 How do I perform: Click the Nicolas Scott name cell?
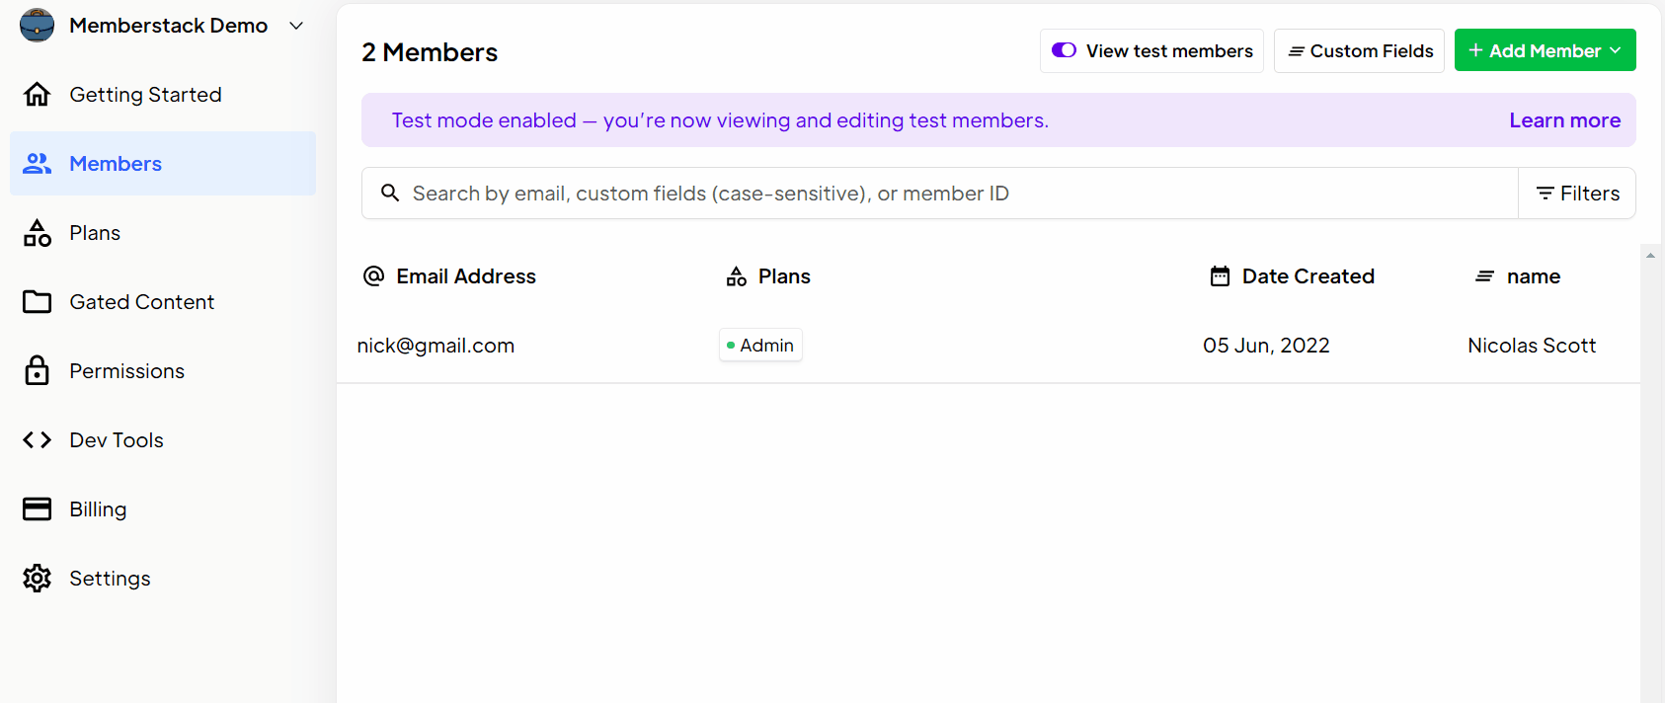click(x=1532, y=346)
